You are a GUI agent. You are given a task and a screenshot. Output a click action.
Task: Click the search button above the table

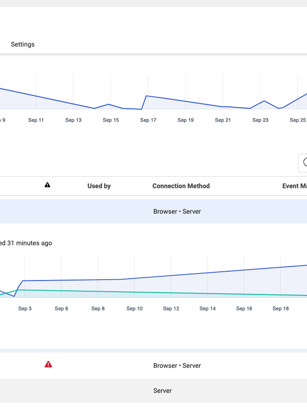click(x=304, y=163)
